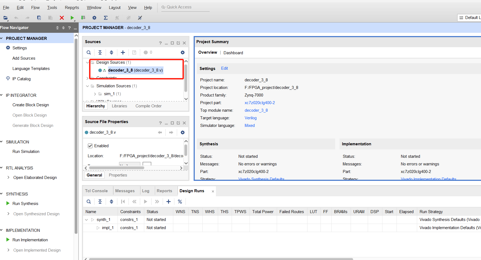Search in Design Runs panel

(x=89, y=202)
